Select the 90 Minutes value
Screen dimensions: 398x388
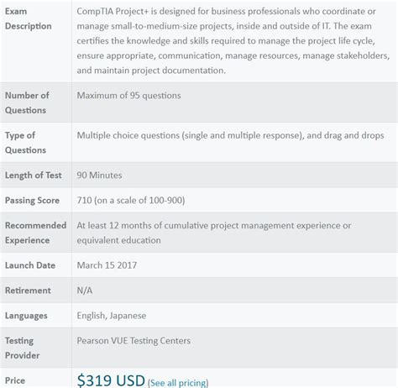[99, 176]
